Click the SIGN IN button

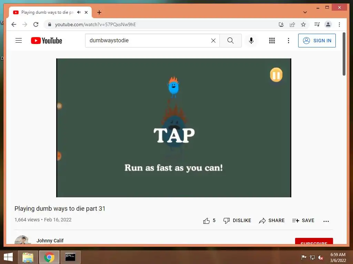[x=317, y=41]
